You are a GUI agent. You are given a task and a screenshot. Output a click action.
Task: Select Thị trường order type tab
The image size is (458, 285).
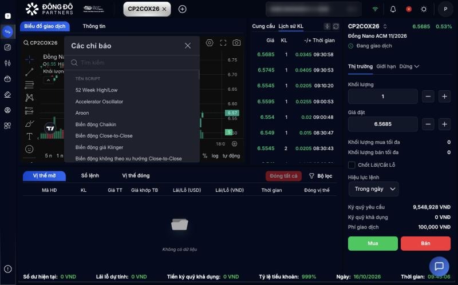[360, 66]
